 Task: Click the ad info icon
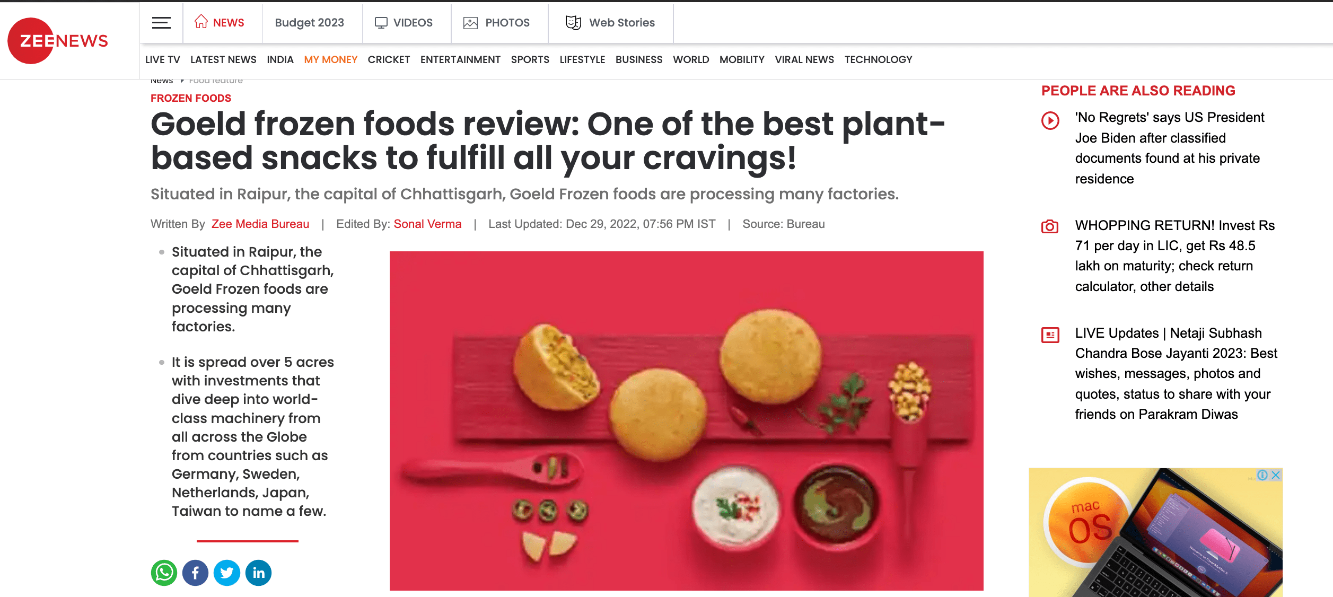point(1262,475)
